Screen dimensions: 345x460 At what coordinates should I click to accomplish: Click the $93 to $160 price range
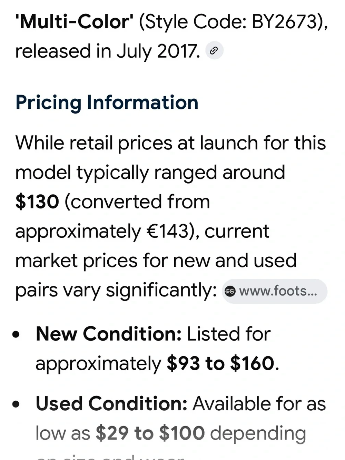[x=220, y=363]
